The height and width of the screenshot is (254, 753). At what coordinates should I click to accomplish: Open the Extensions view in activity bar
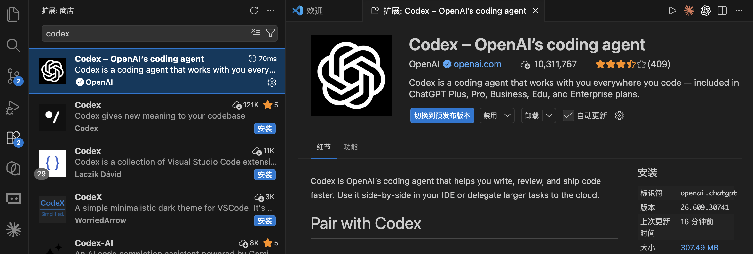click(14, 138)
